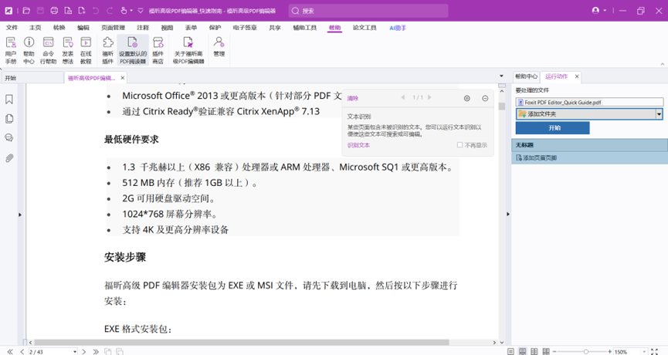
Task: Open Command Line Help (命令行帮助)
Action: (x=48, y=50)
